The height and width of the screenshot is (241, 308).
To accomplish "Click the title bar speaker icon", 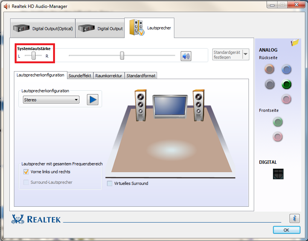I will 6,6.
